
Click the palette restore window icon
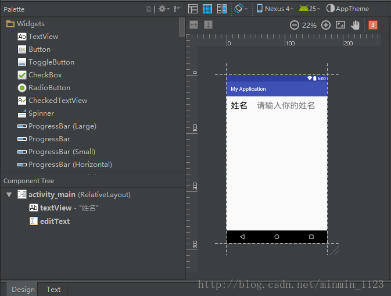click(148, 9)
